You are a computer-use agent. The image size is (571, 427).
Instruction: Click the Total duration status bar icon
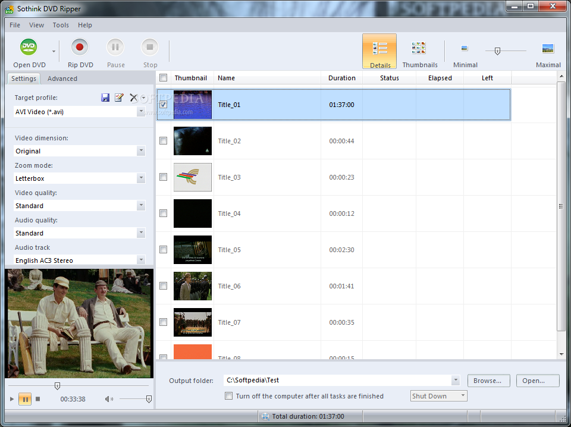265,416
